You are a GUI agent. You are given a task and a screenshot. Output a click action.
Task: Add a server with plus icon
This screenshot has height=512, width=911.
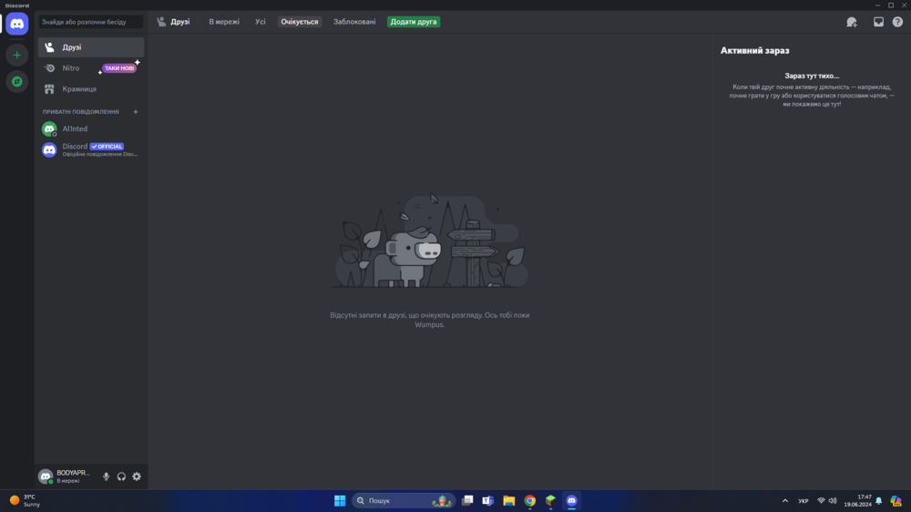tap(16, 56)
